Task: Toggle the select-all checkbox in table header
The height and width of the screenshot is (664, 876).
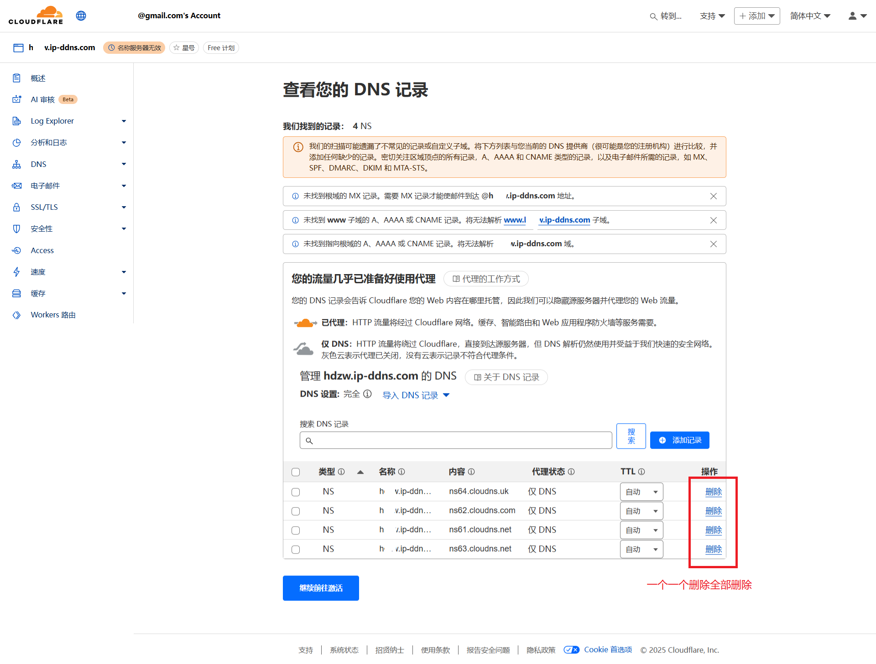Action: 296,472
